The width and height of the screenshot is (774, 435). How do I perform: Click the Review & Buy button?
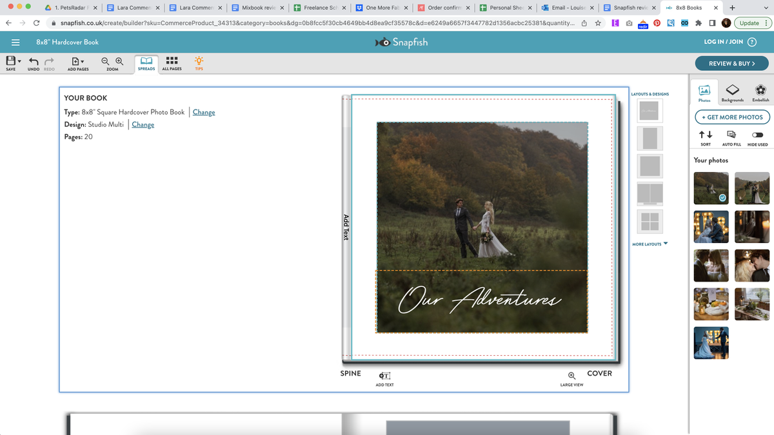[x=731, y=64]
